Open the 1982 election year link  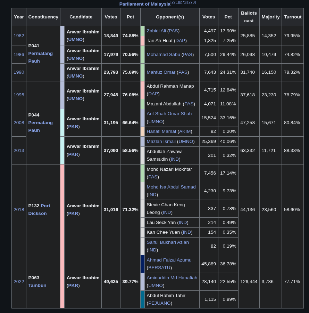point(19,36)
